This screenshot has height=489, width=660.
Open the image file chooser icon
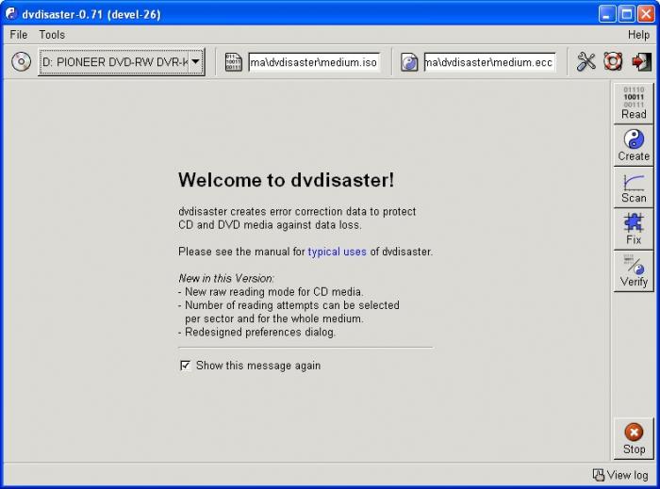pos(233,62)
